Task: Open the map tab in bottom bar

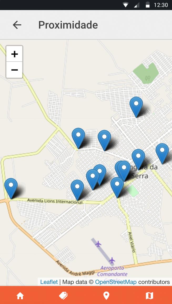Action: click(x=149, y=296)
